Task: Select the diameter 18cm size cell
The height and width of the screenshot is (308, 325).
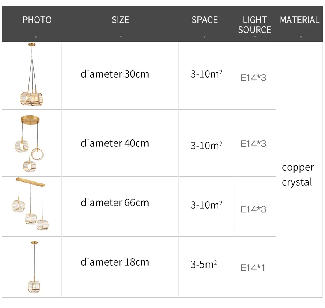Action: pos(115,262)
